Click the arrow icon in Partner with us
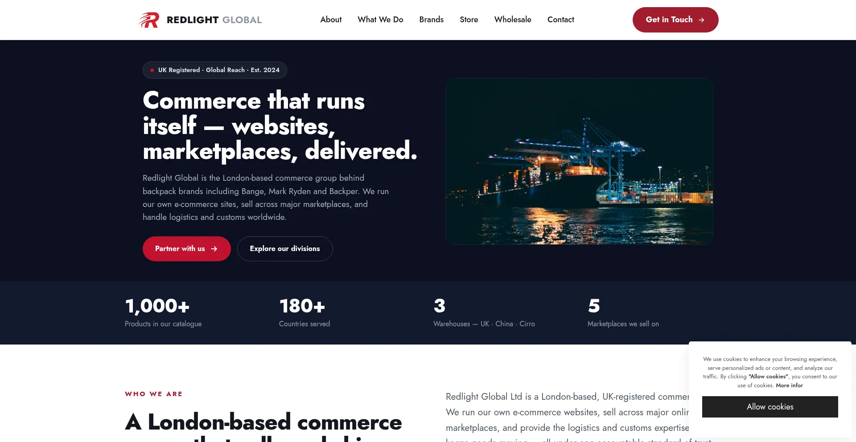The width and height of the screenshot is (856, 442). pyautogui.click(x=214, y=249)
